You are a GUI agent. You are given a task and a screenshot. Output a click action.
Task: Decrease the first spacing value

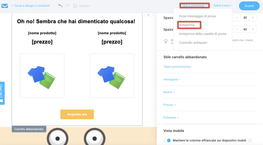237,18
